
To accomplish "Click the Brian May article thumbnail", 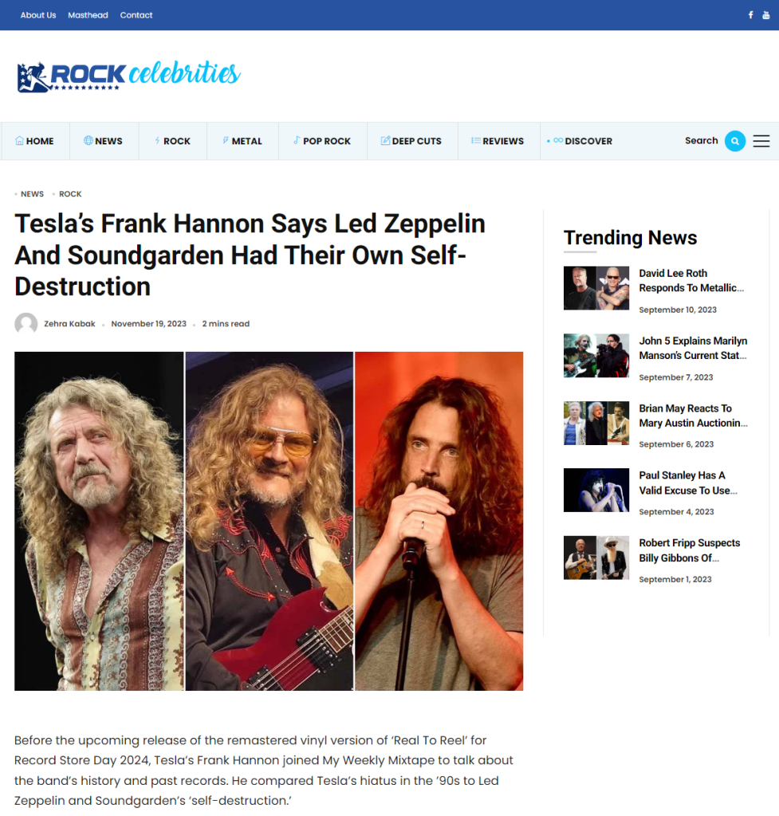I will [596, 423].
